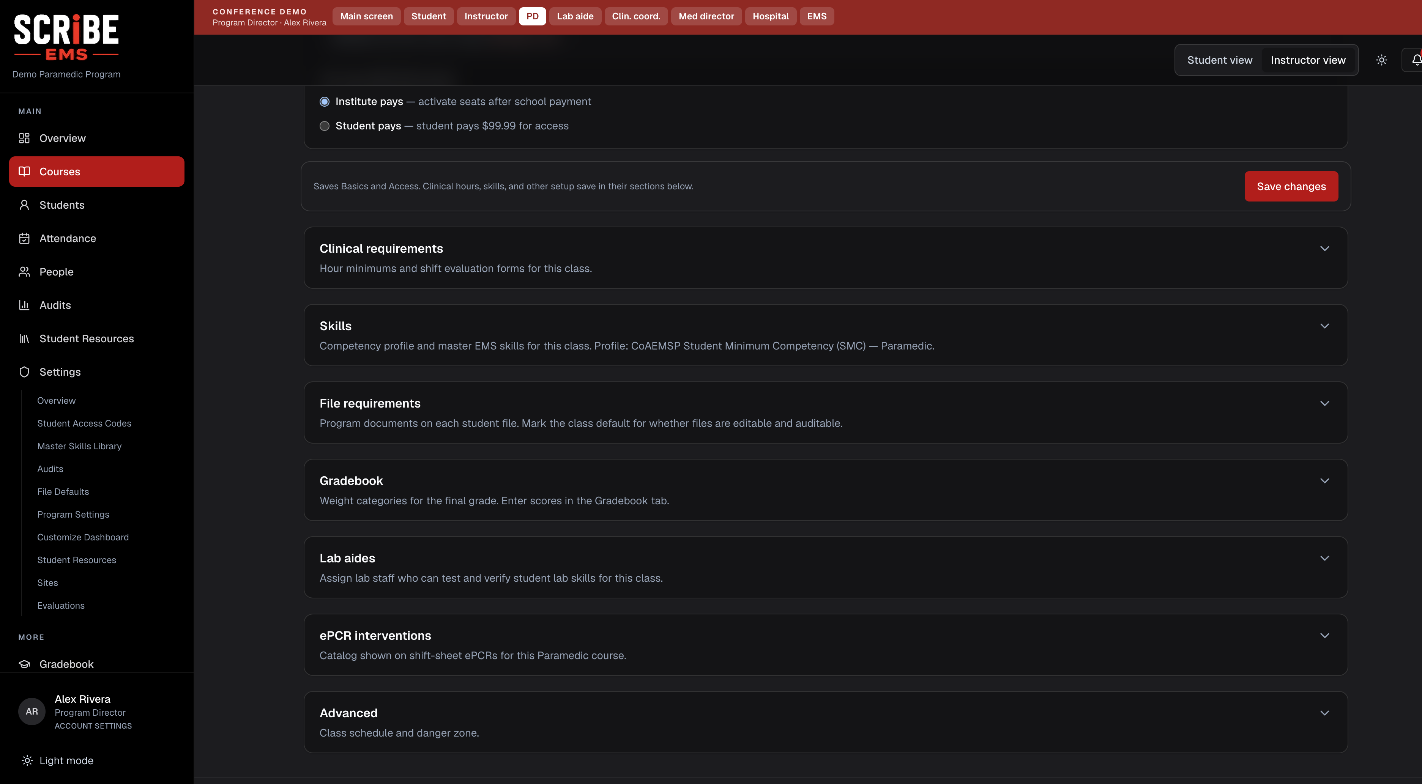This screenshot has width=1422, height=784.
Task: Click the sun theme icon in header
Action: click(1382, 60)
